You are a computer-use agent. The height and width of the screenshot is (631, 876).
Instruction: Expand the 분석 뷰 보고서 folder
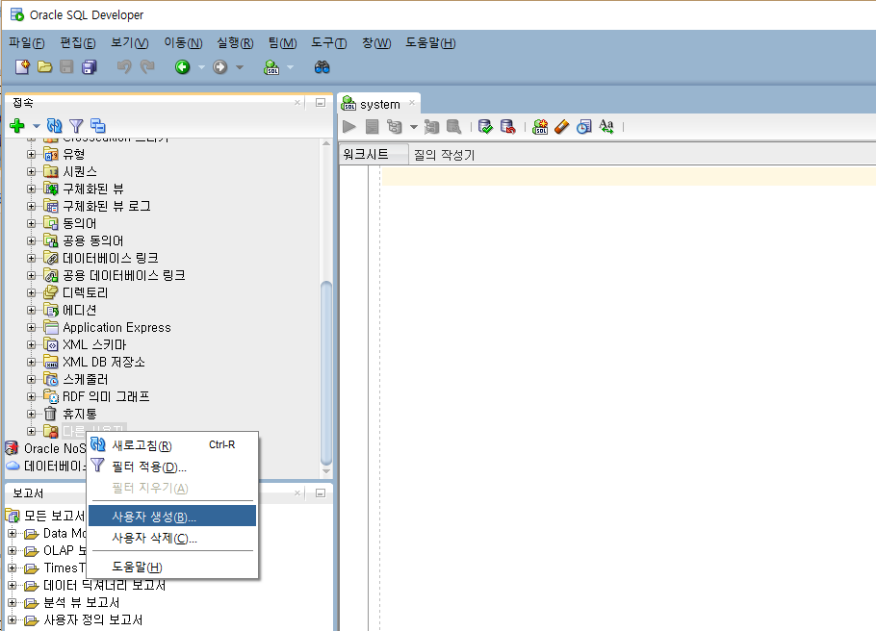coord(13,602)
